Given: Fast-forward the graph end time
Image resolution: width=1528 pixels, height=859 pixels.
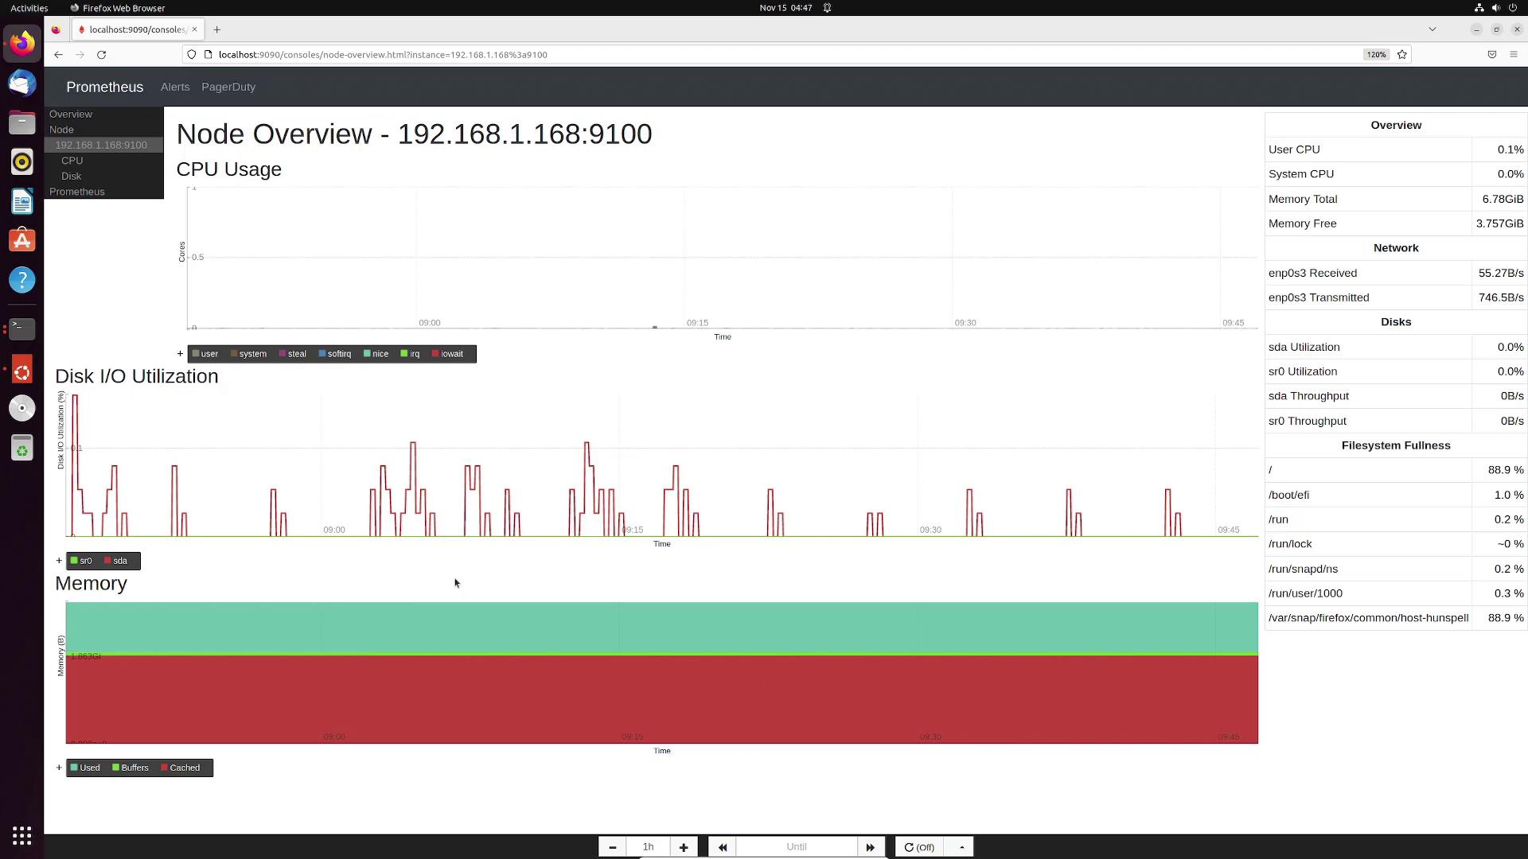Looking at the screenshot, I should (x=870, y=847).
